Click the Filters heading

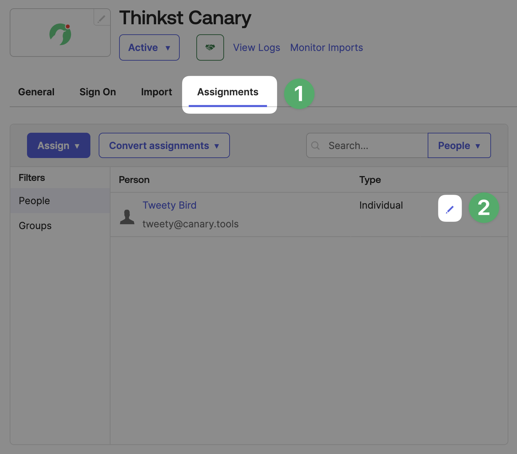(32, 178)
